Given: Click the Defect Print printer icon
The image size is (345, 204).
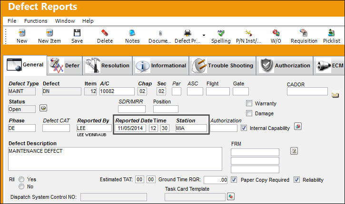Looking at the screenshot, I should tap(187, 33).
